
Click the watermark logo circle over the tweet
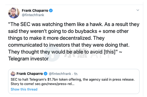pos(52,54)
